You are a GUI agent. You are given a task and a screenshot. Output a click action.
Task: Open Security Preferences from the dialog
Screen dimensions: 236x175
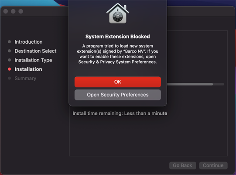(x=117, y=95)
